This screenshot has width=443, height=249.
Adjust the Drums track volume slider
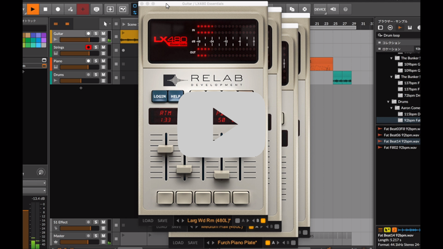79,81
